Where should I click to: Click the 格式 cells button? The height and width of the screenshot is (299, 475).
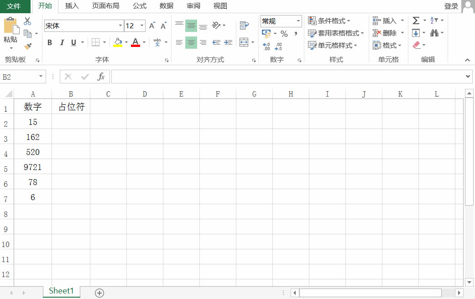(x=387, y=46)
